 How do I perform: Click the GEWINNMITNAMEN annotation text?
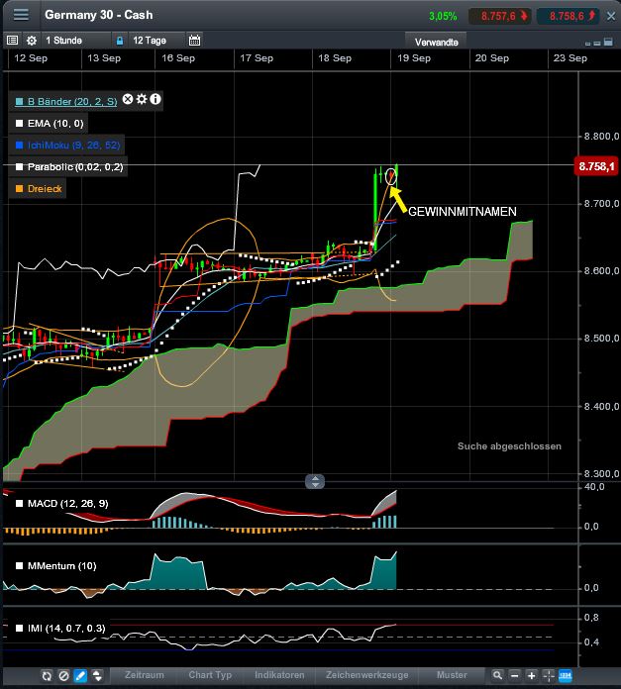[x=463, y=212]
